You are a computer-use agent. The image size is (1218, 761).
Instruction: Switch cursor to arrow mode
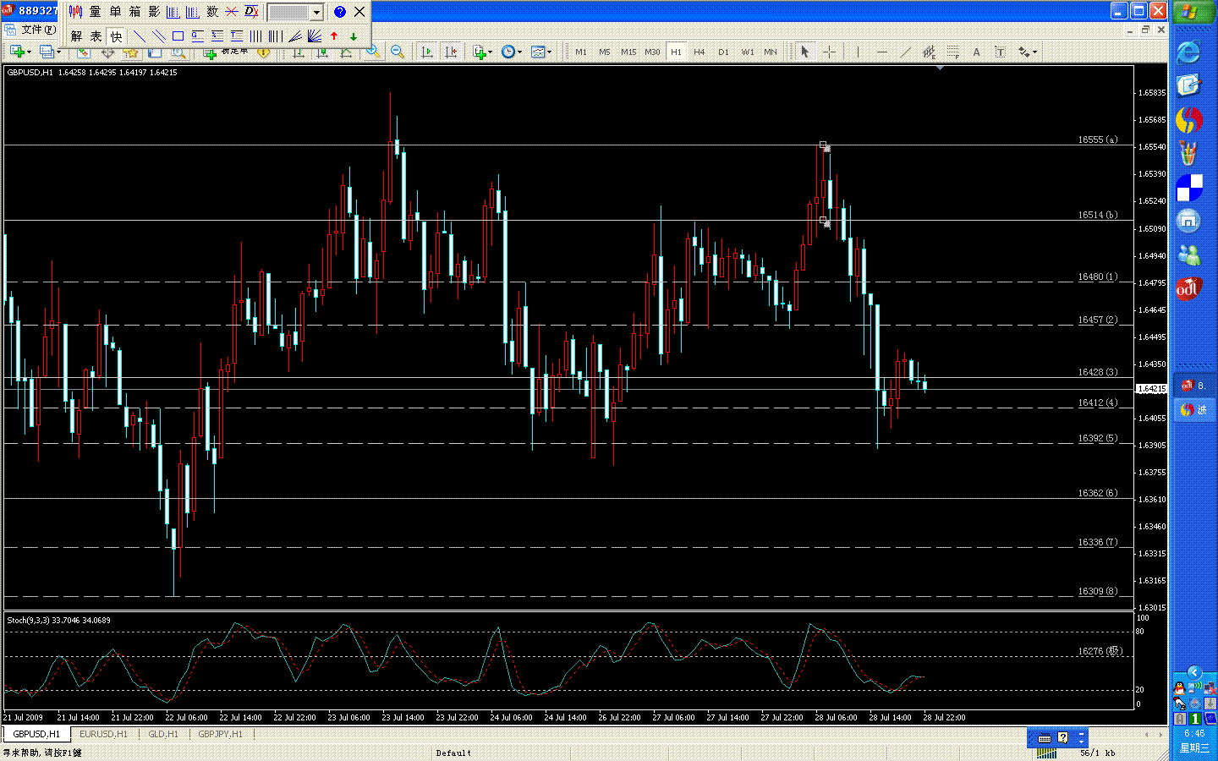coord(805,52)
